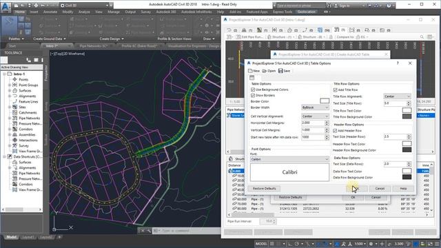Viewport: 441px width, 248px height.
Task: Click Open in the Table Options toolbar
Action: tap(269, 71)
